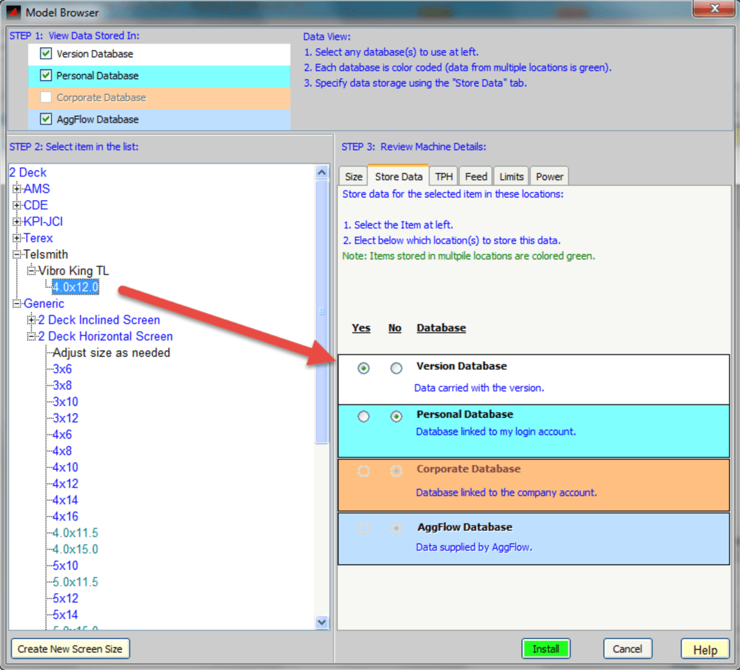Uncheck the Personal Database checkbox
The height and width of the screenshot is (670, 740).
click(46, 75)
